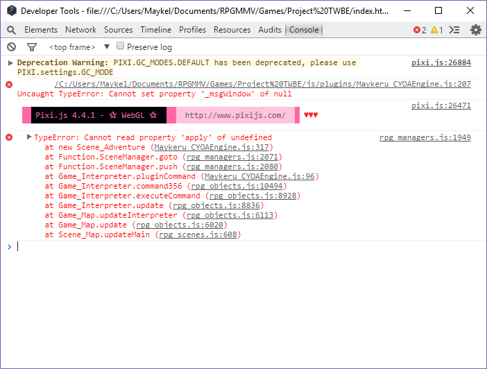This screenshot has height=369, width=487.
Task: Open rpg_managers.js:2080 stack link
Action: tap(232, 166)
